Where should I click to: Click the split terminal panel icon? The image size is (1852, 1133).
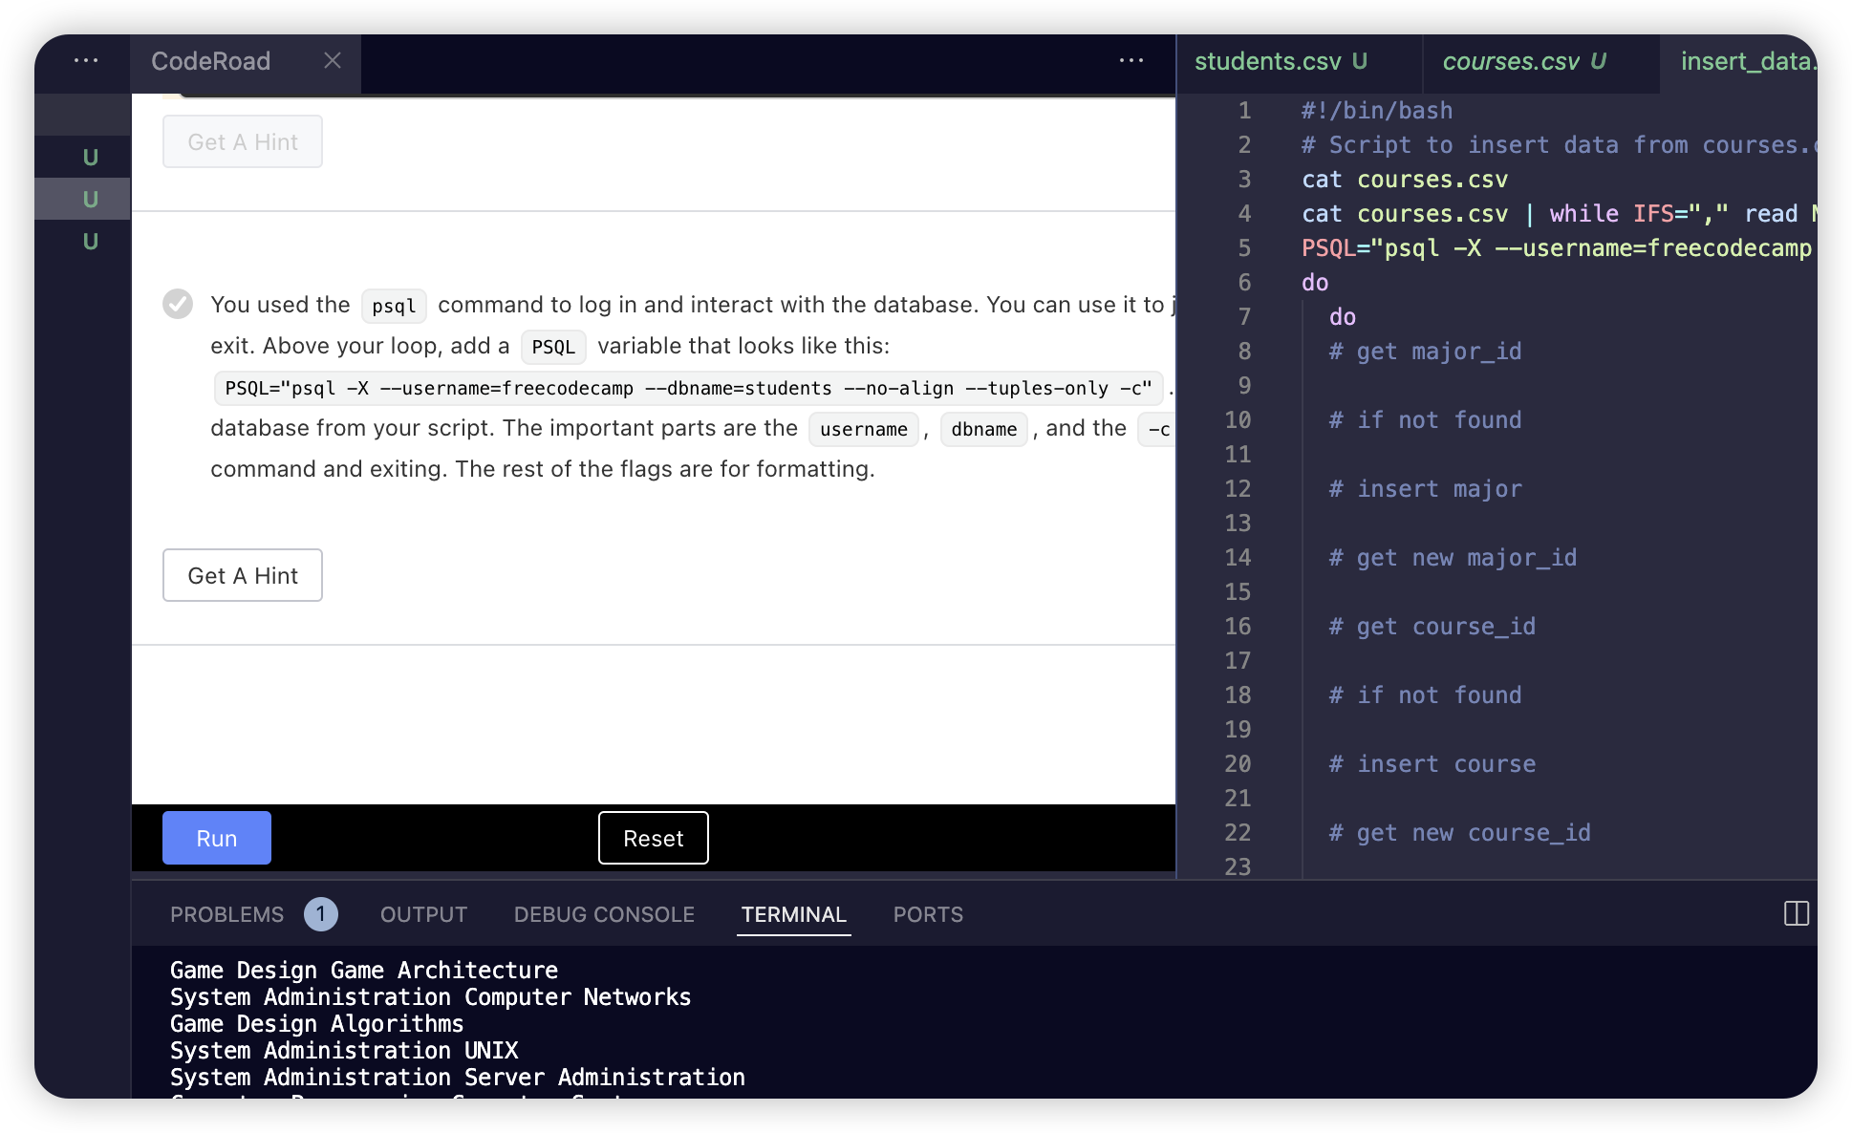click(x=1796, y=914)
